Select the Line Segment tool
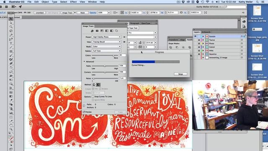 pos(11,47)
